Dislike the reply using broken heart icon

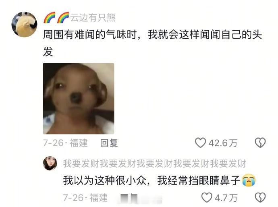pyautogui.click(x=260, y=198)
